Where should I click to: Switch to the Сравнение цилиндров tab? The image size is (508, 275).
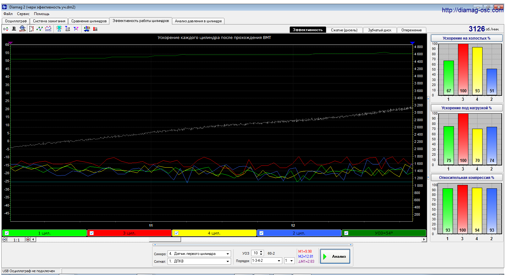point(89,21)
